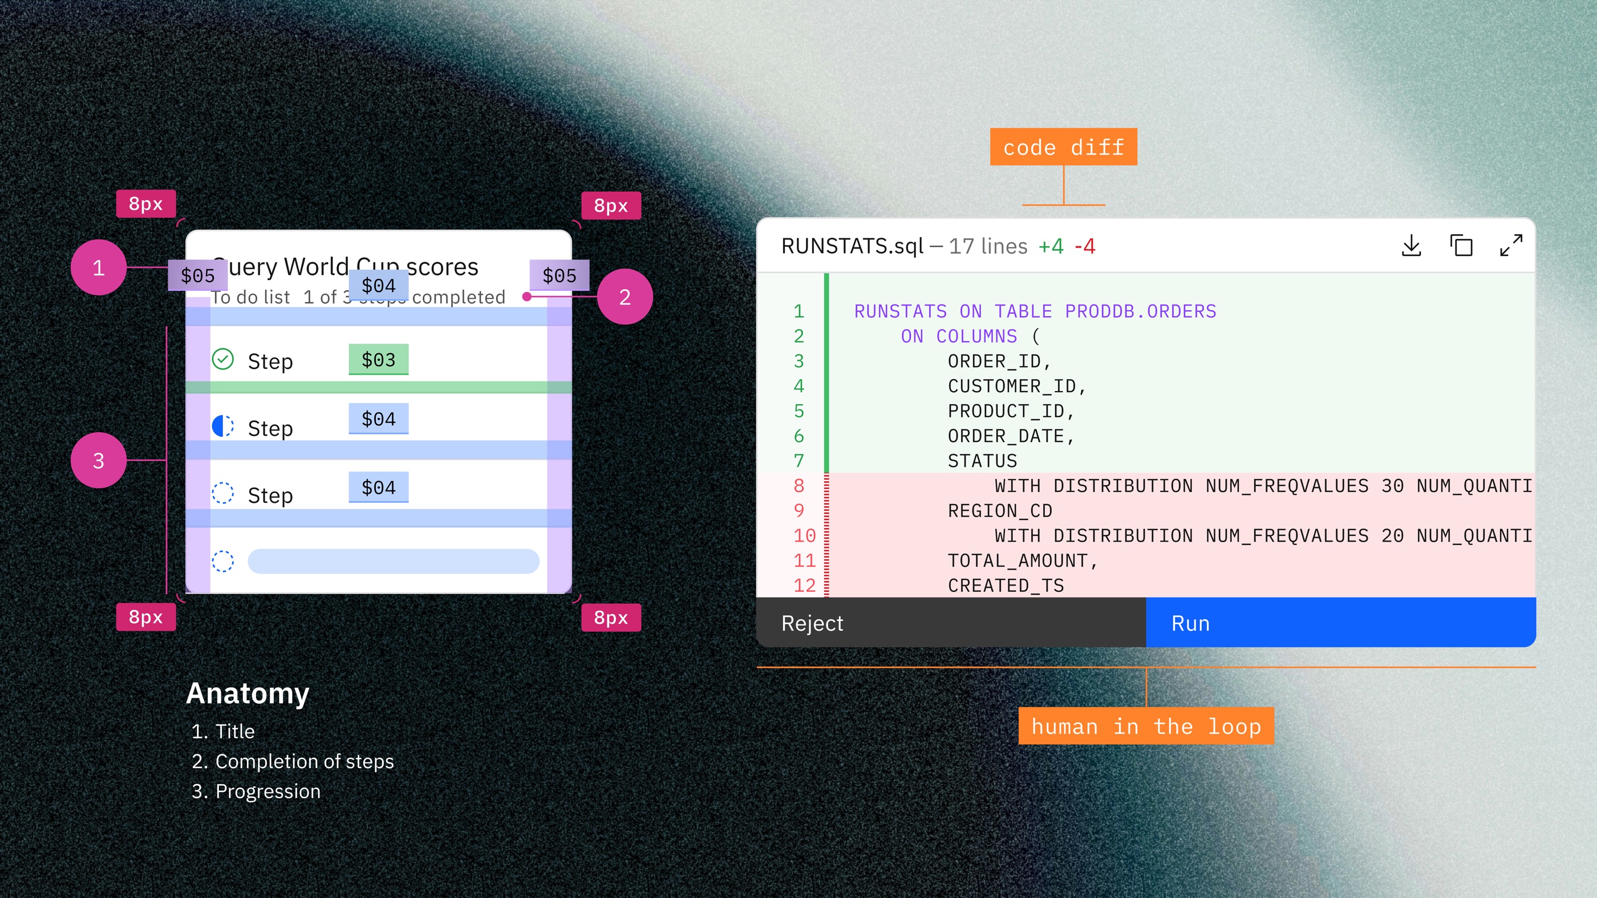This screenshot has height=898, width=1597.
Task: Select the ORDER_ID, code line
Action: tap(999, 361)
